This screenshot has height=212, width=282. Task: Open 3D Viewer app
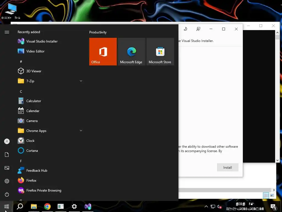[x=50, y=71]
